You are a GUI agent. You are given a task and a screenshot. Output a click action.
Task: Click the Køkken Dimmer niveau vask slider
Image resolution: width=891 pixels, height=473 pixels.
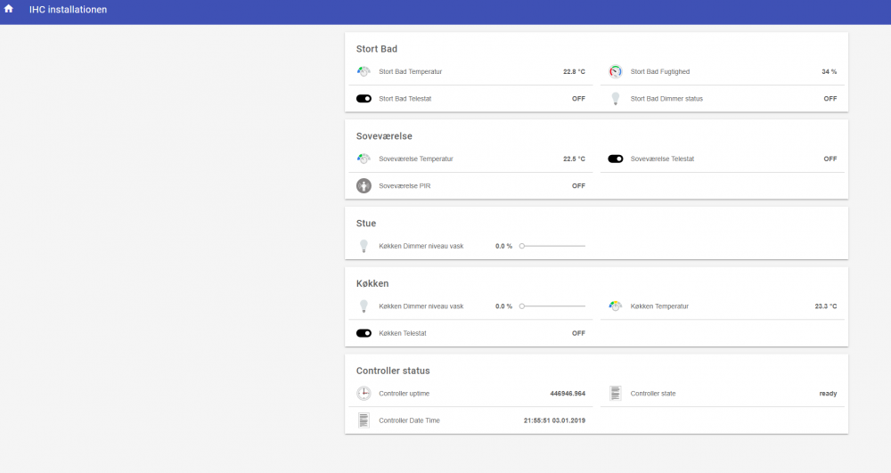click(x=552, y=306)
